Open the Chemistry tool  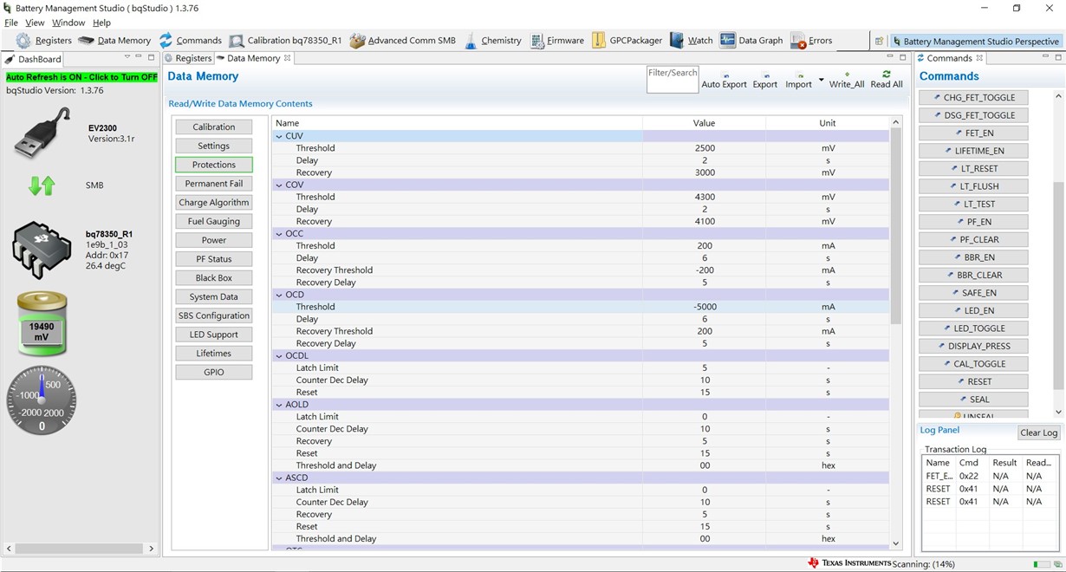(492, 41)
